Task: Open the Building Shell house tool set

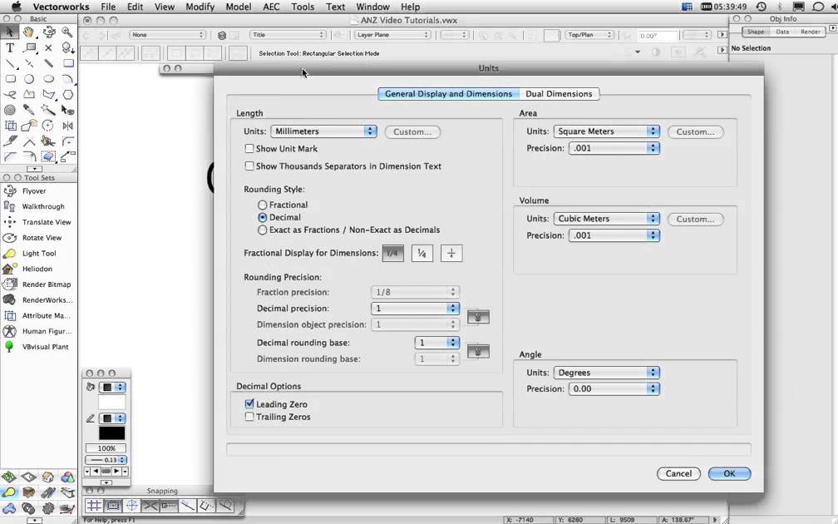Action: 48,477
